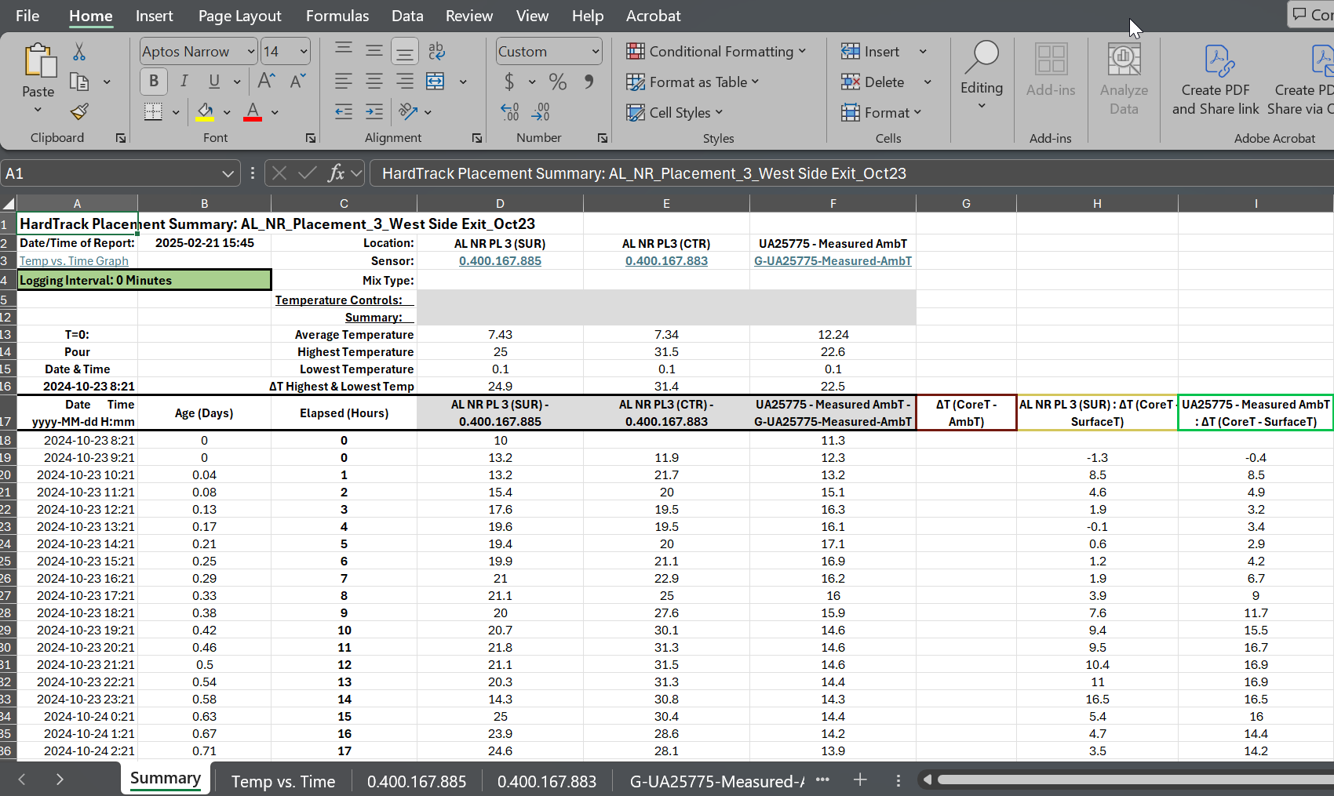Expand the Name Box dropdown

coord(228,173)
